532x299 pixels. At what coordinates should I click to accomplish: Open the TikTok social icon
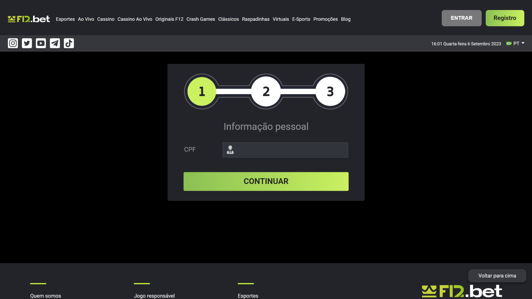[69, 43]
